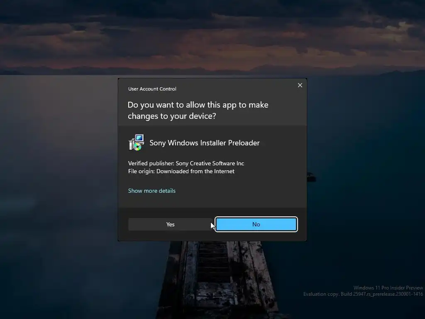Close the User Account Control dialog
The height and width of the screenshot is (319, 425).
click(300, 85)
